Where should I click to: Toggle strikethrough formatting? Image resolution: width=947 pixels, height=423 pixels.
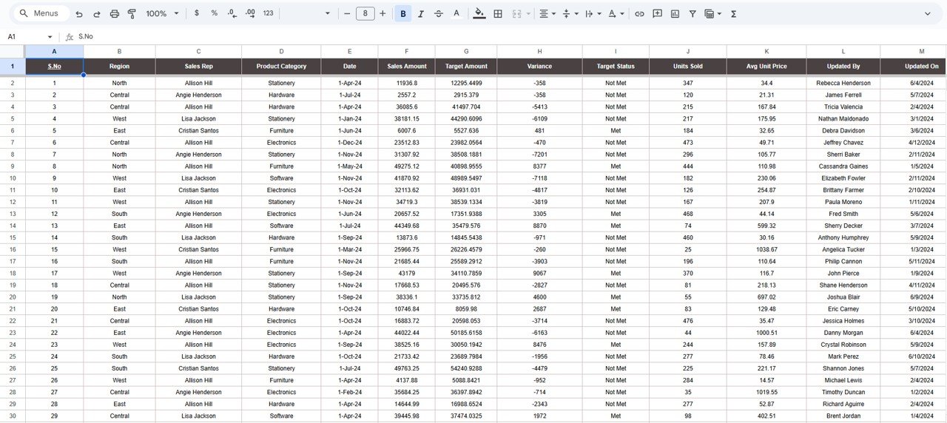439,13
